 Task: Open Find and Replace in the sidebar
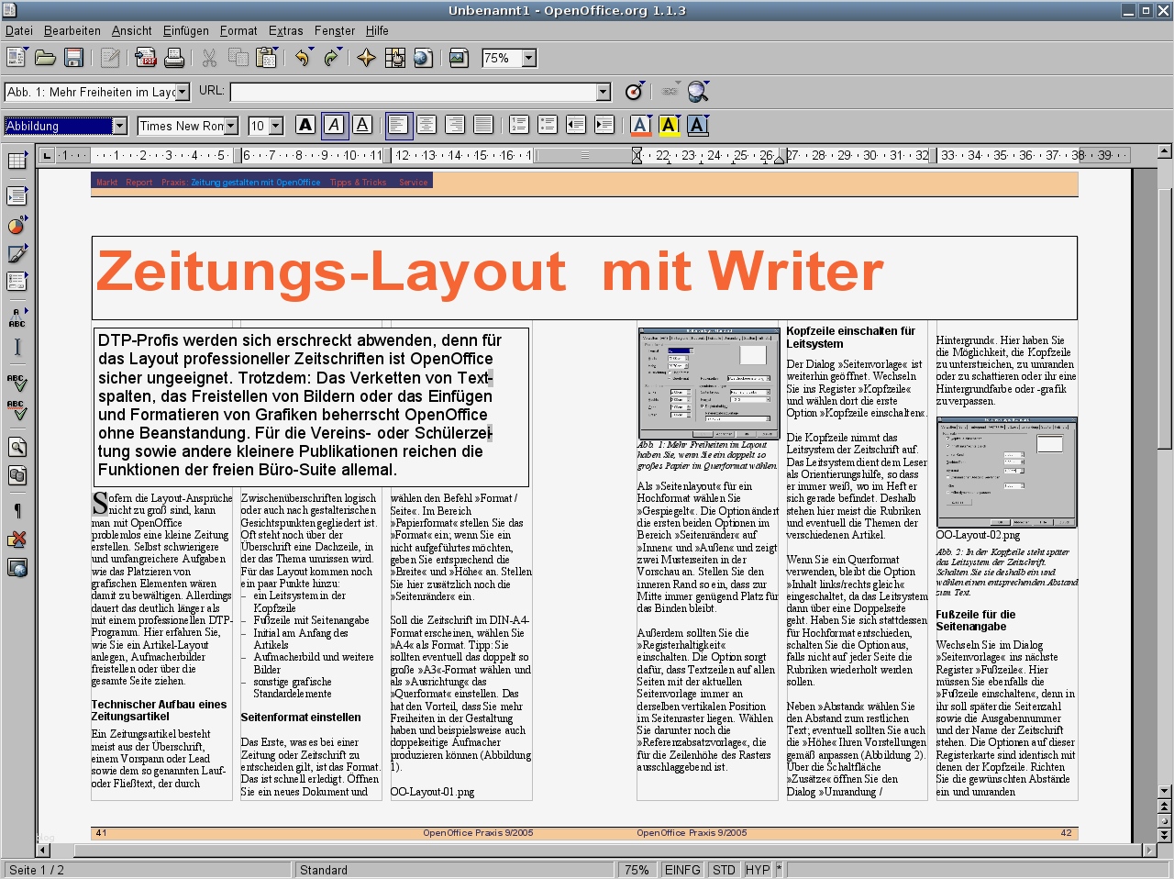click(x=17, y=447)
